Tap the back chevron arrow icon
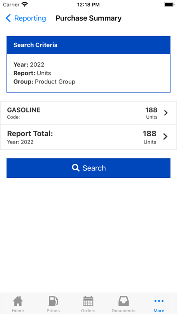Viewport: 177px width, 314px height. pyautogui.click(x=8, y=18)
